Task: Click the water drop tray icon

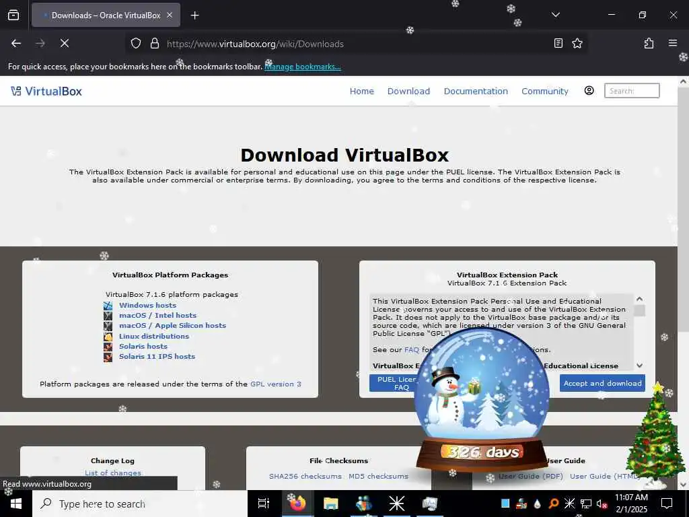Action: click(537, 504)
